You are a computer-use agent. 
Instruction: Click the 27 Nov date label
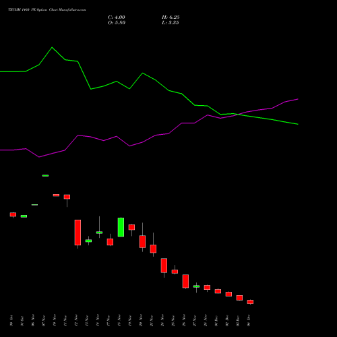point(195,321)
